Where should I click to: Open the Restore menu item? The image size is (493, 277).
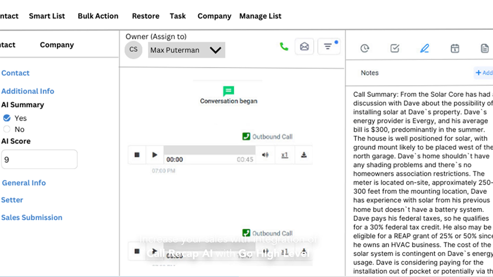tap(145, 16)
